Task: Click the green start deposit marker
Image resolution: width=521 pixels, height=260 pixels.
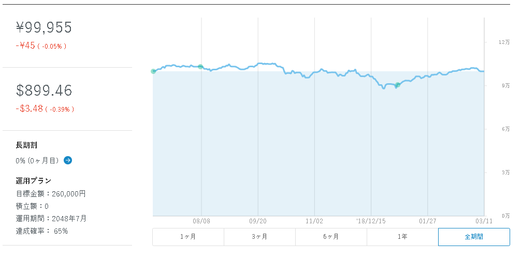Action: [153, 71]
